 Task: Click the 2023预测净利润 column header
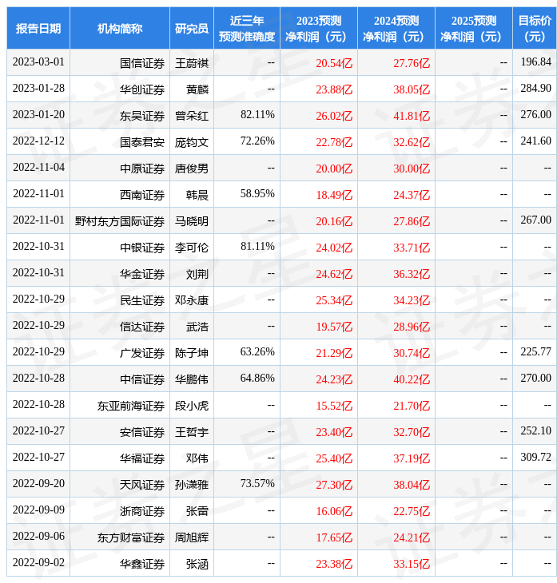318,29
